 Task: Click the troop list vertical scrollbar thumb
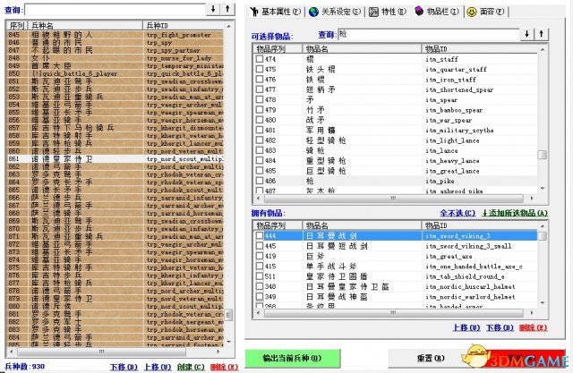coord(229,315)
